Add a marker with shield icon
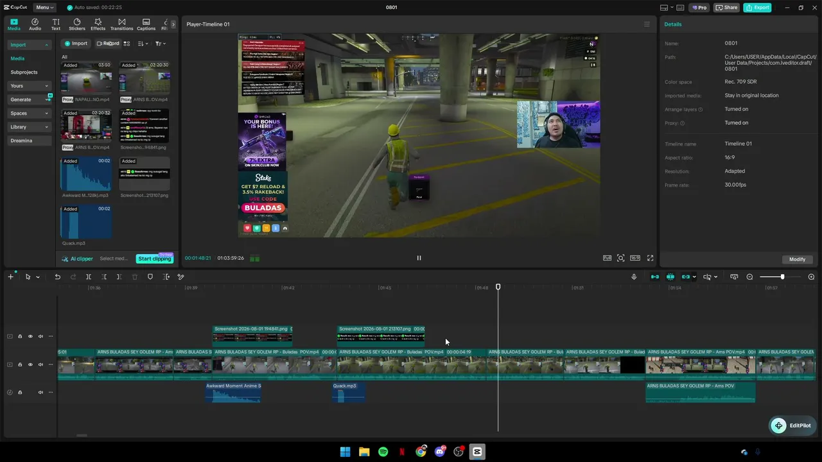This screenshot has height=462, width=822. [x=150, y=277]
